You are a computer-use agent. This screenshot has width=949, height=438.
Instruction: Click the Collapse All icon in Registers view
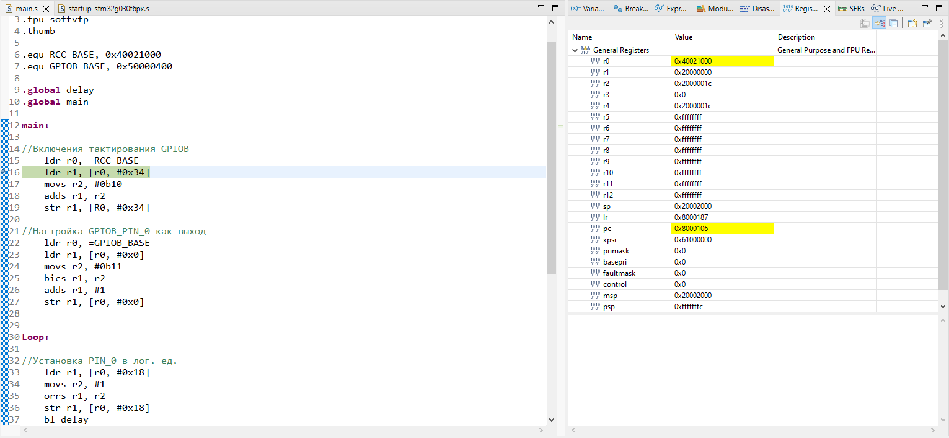coord(893,23)
